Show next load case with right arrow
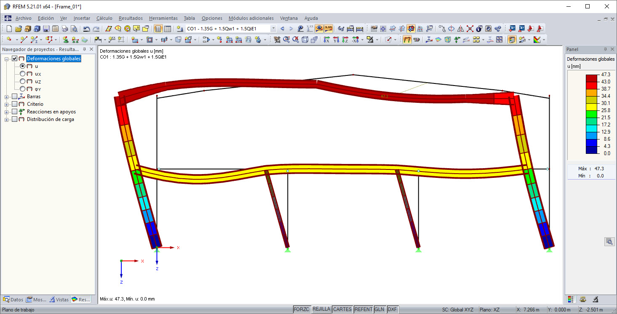This screenshot has width=617, height=314. click(x=291, y=29)
